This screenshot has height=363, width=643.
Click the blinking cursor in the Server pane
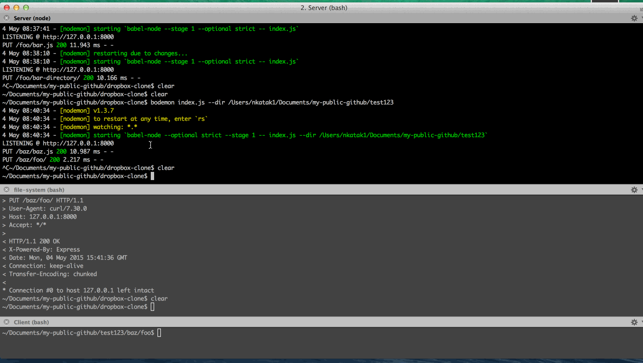(152, 176)
